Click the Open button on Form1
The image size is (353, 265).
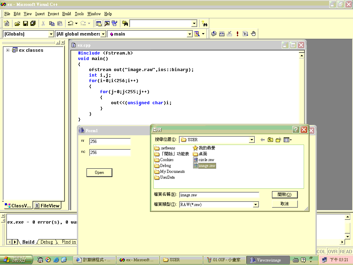tap(99, 173)
